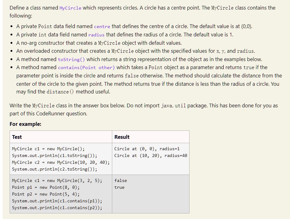Click the toString() method name
This screenshot has width=290, height=219.
(x=71, y=60)
